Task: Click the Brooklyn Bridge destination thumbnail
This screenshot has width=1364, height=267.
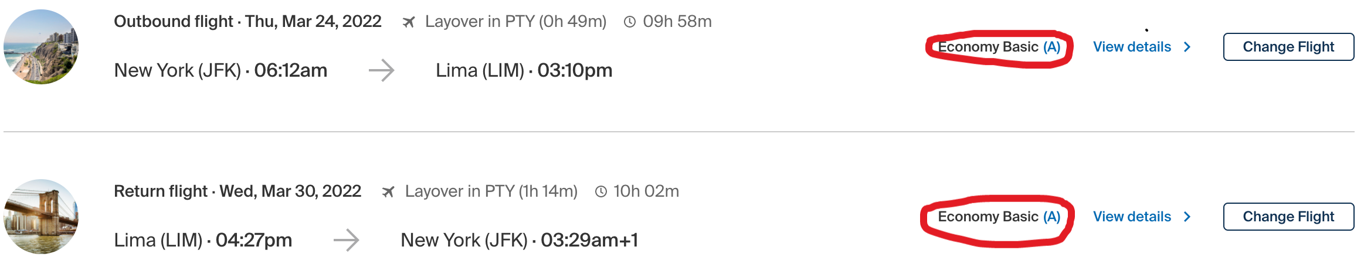Action: (x=41, y=217)
